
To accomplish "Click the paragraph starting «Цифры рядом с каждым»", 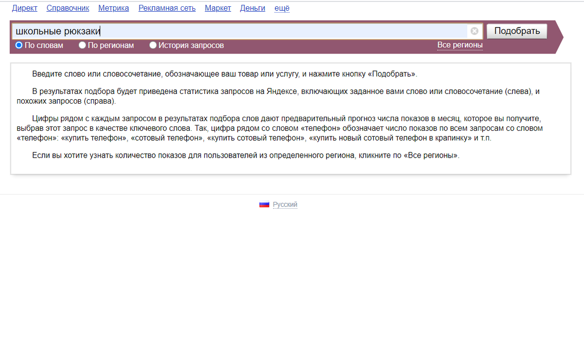I will (x=279, y=128).
